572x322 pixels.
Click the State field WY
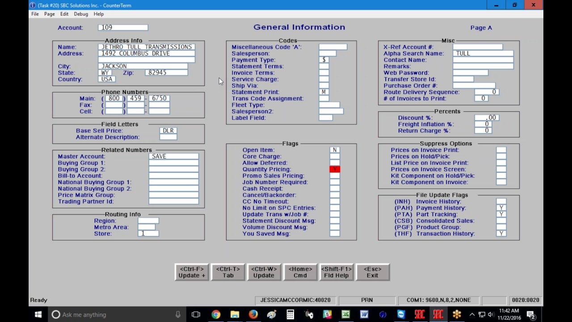point(105,72)
